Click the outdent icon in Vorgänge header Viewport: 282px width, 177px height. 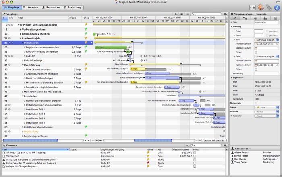pos(181,14)
